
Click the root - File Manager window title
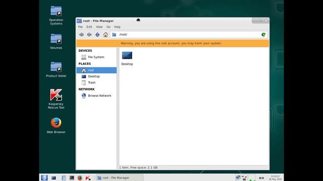pyautogui.click(x=98, y=21)
